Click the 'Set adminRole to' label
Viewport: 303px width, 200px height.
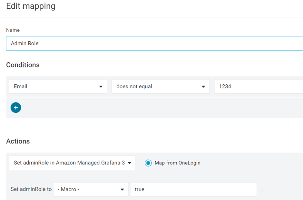pos(31,189)
